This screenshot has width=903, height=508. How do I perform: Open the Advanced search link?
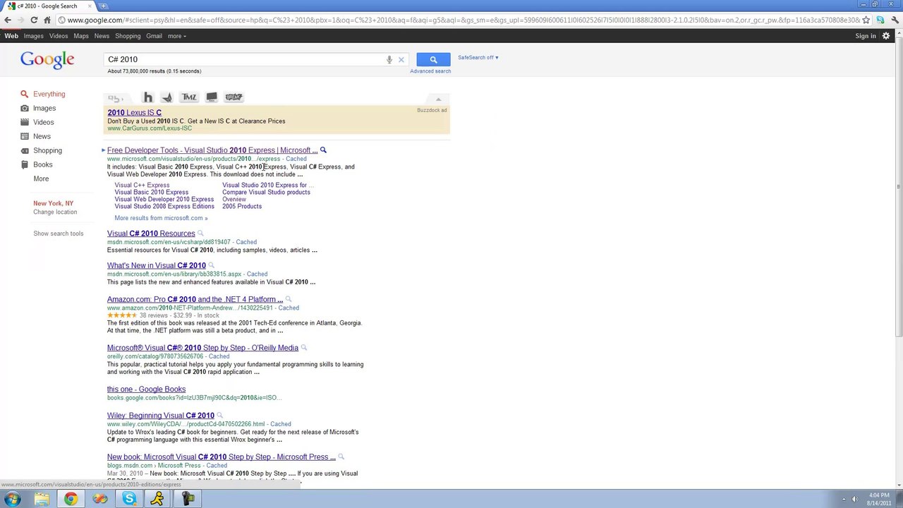pos(430,71)
